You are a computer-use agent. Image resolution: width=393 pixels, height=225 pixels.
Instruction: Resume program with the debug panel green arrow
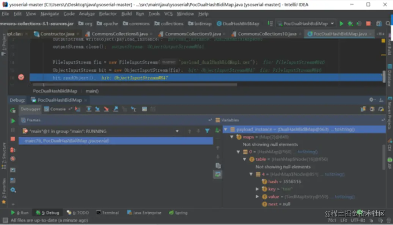pos(13,121)
